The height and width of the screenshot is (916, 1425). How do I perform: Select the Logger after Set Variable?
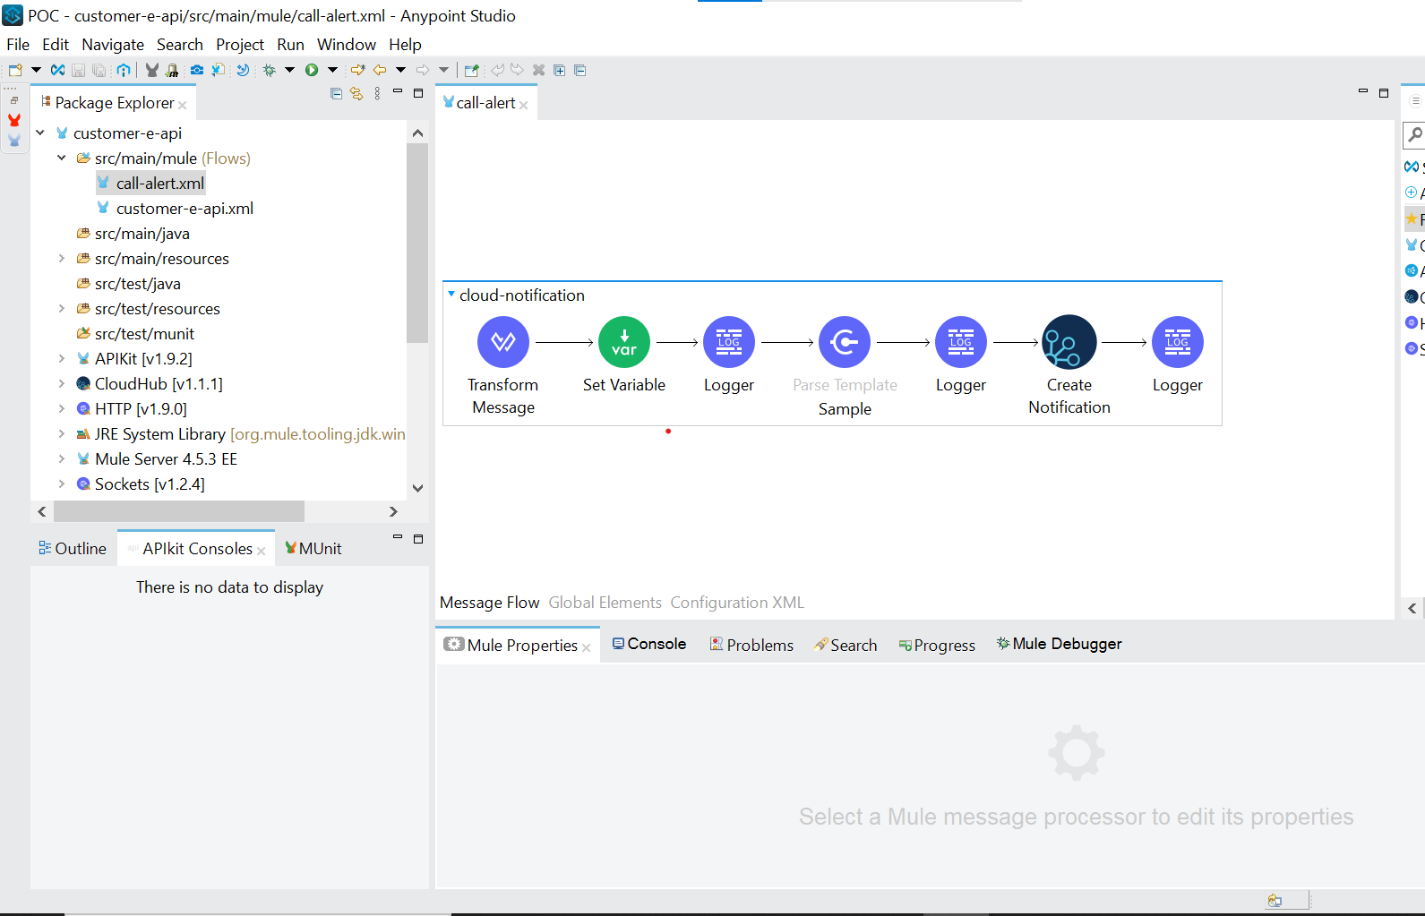point(729,342)
